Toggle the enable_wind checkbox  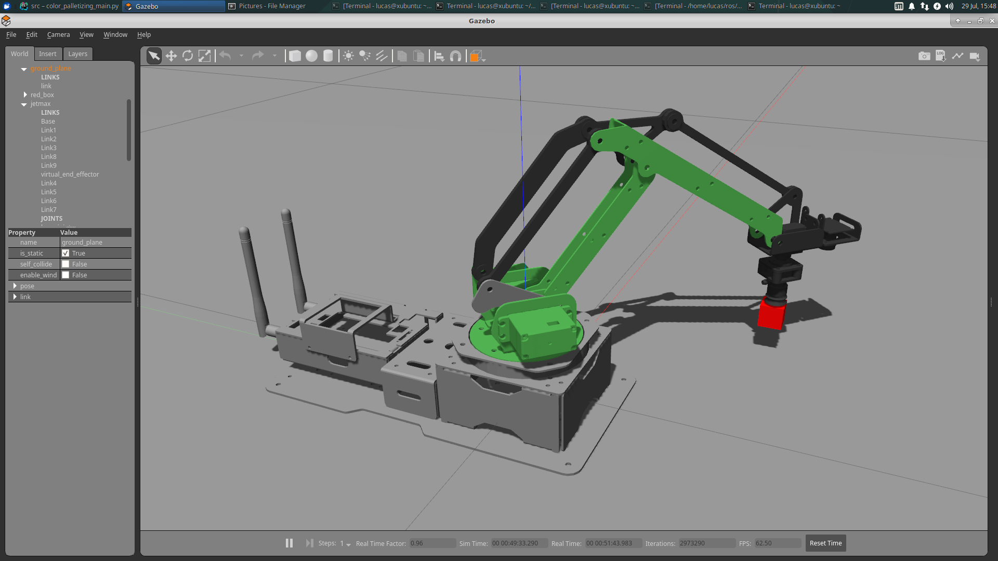pyautogui.click(x=65, y=275)
